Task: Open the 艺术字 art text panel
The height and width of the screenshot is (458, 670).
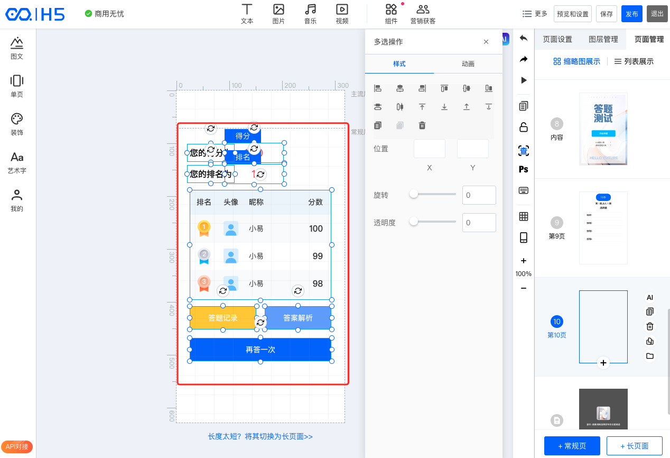Action: pos(17,163)
